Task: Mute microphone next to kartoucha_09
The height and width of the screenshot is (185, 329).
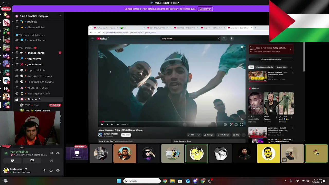Action: click(44, 170)
